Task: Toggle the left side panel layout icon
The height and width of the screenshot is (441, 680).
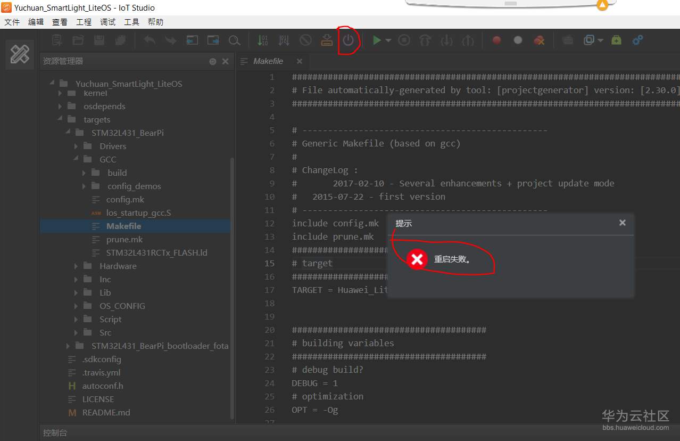Action: tap(192, 40)
